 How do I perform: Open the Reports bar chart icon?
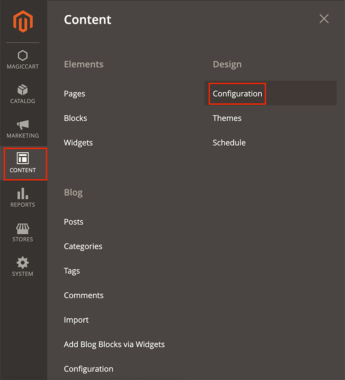(23, 194)
